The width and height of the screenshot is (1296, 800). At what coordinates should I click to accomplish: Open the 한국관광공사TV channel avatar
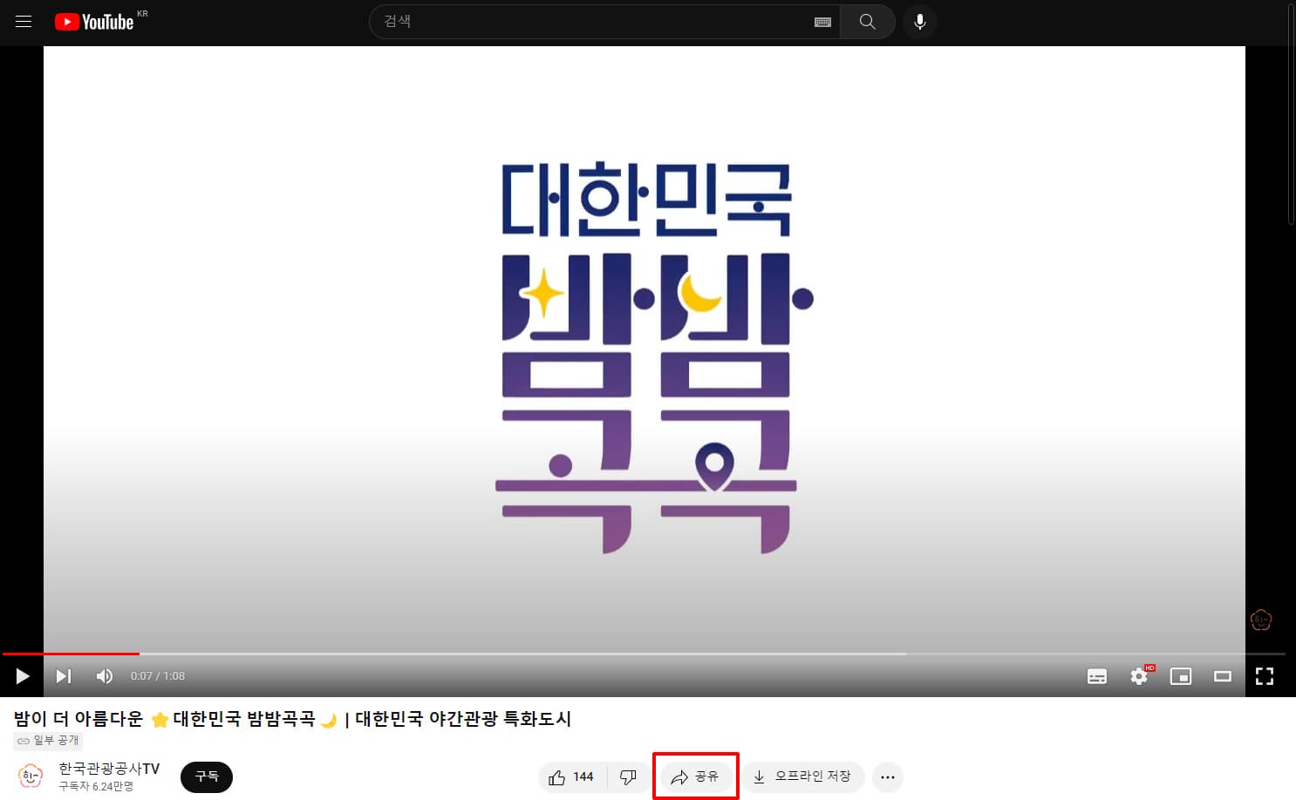tap(29, 776)
